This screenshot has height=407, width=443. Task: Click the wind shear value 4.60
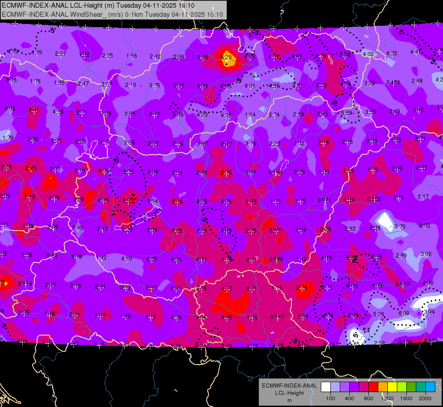[127, 258]
